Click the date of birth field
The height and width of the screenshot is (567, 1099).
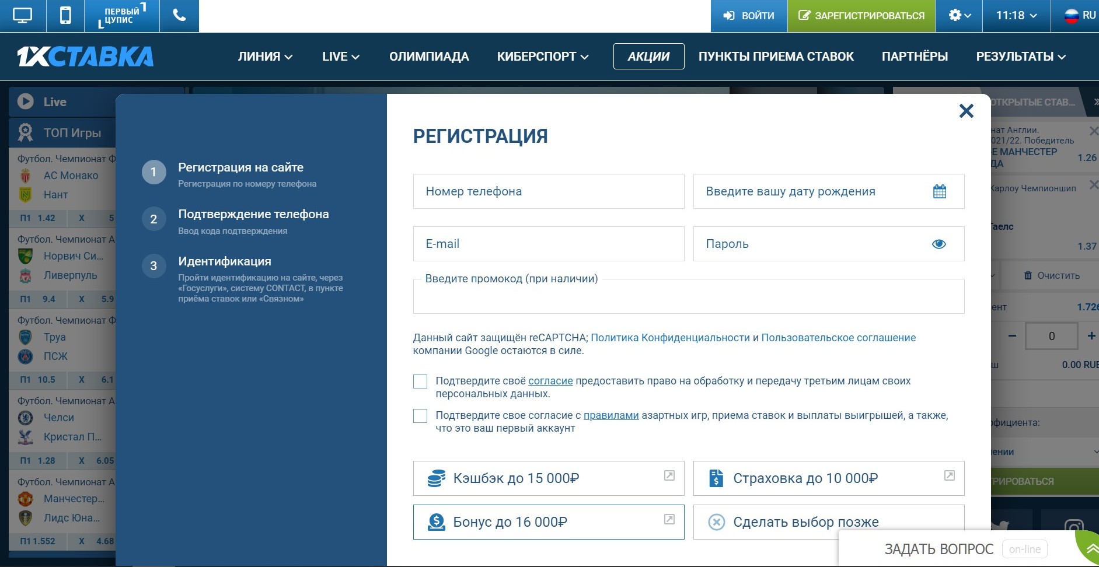[x=829, y=191]
